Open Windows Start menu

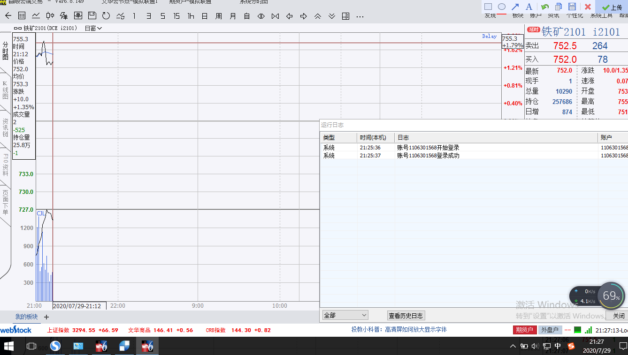[9, 346]
